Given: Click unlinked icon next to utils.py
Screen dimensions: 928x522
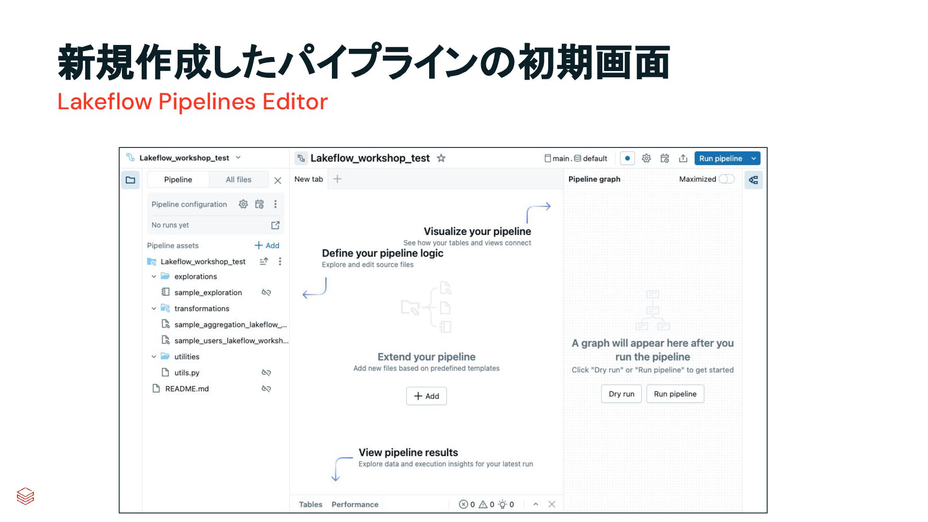Looking at the screenshot, I should coord(266,373).
